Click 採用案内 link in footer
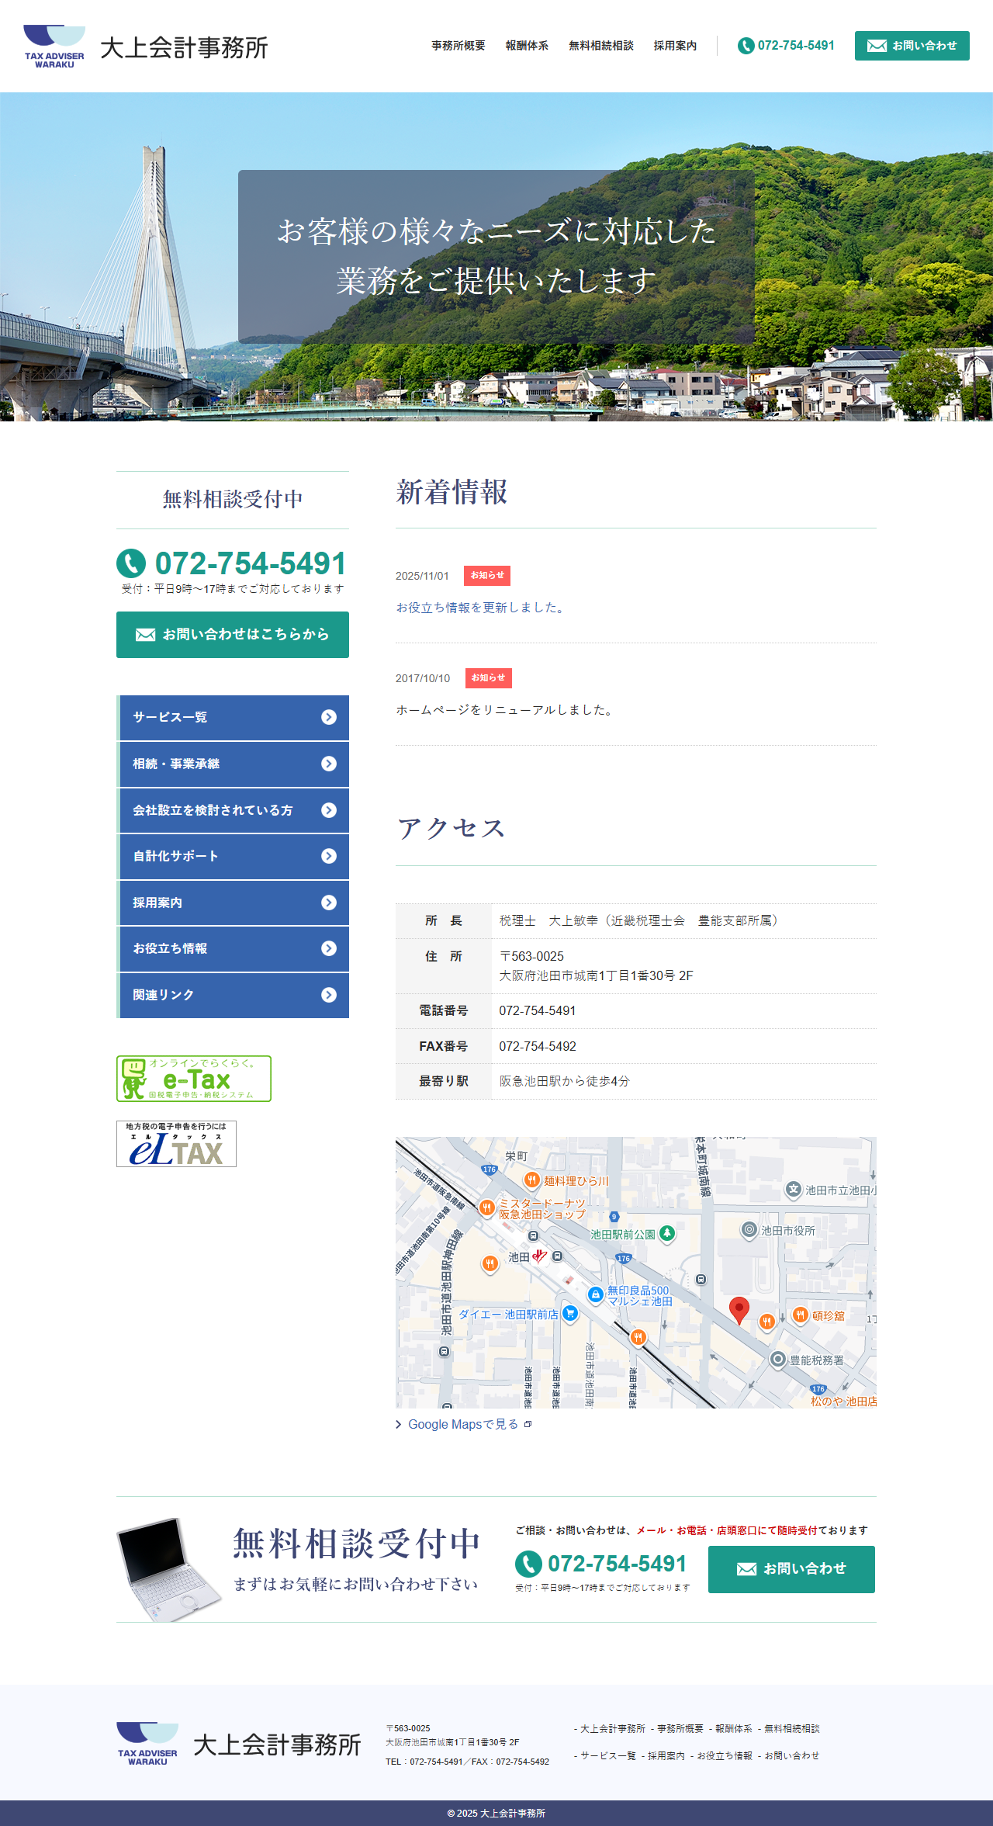Viewport: 993px width, 1826px height. pyautogui.click(x=666, y=1755)
